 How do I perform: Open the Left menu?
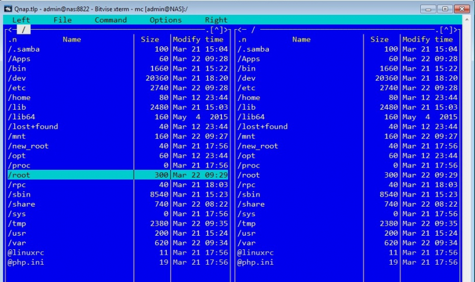(21, 20)
